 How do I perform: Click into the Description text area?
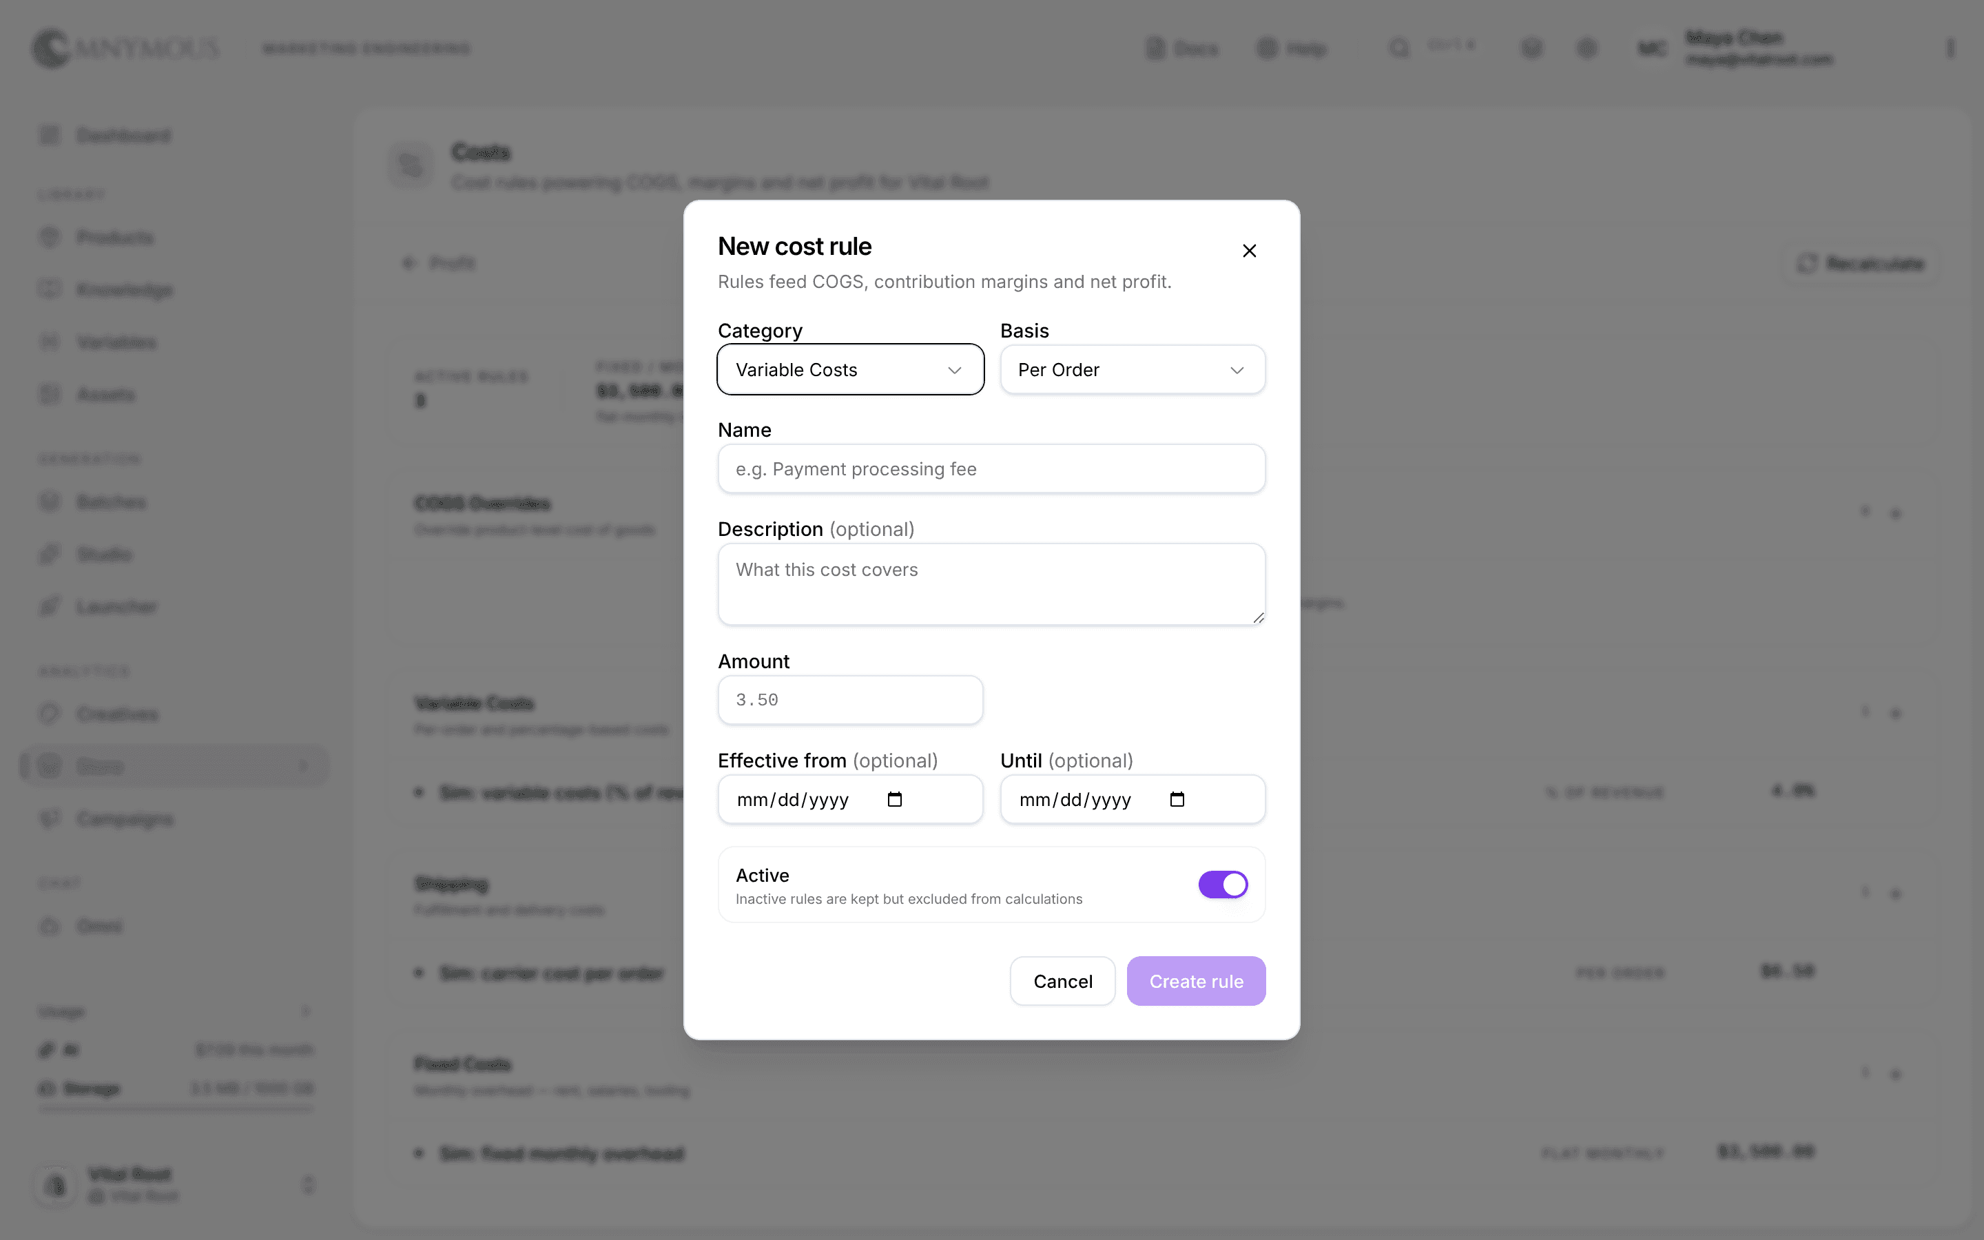click(991, 585)
